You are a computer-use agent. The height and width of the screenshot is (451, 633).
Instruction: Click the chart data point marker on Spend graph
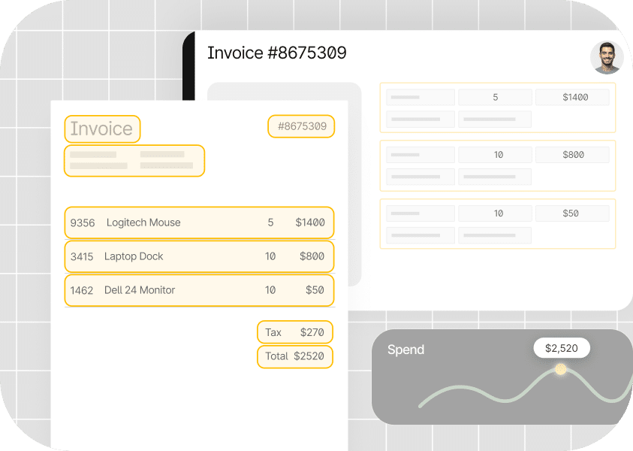(559, 369)
